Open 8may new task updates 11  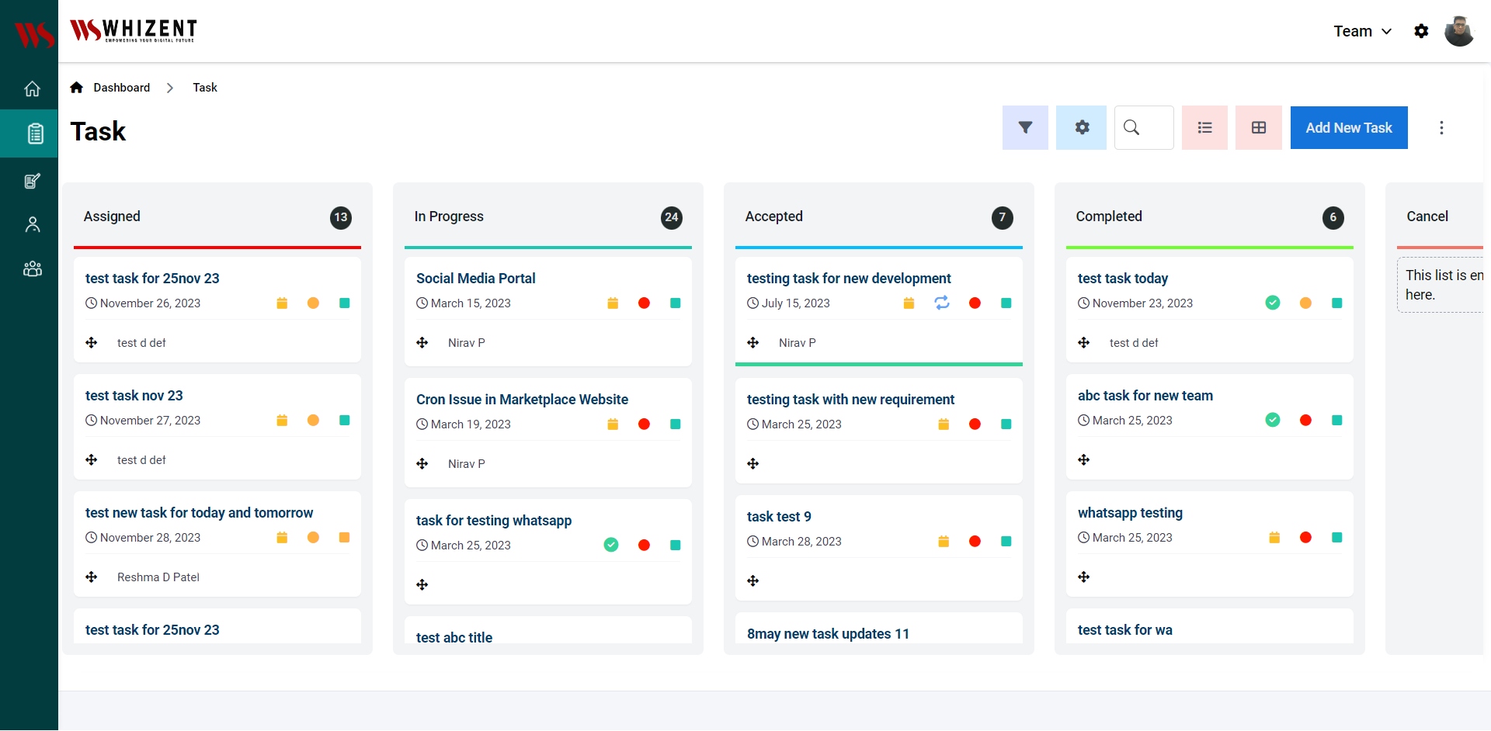[x=828, y=634]
